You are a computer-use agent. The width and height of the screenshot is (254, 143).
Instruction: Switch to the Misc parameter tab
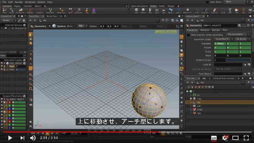(x=225, y=30)
